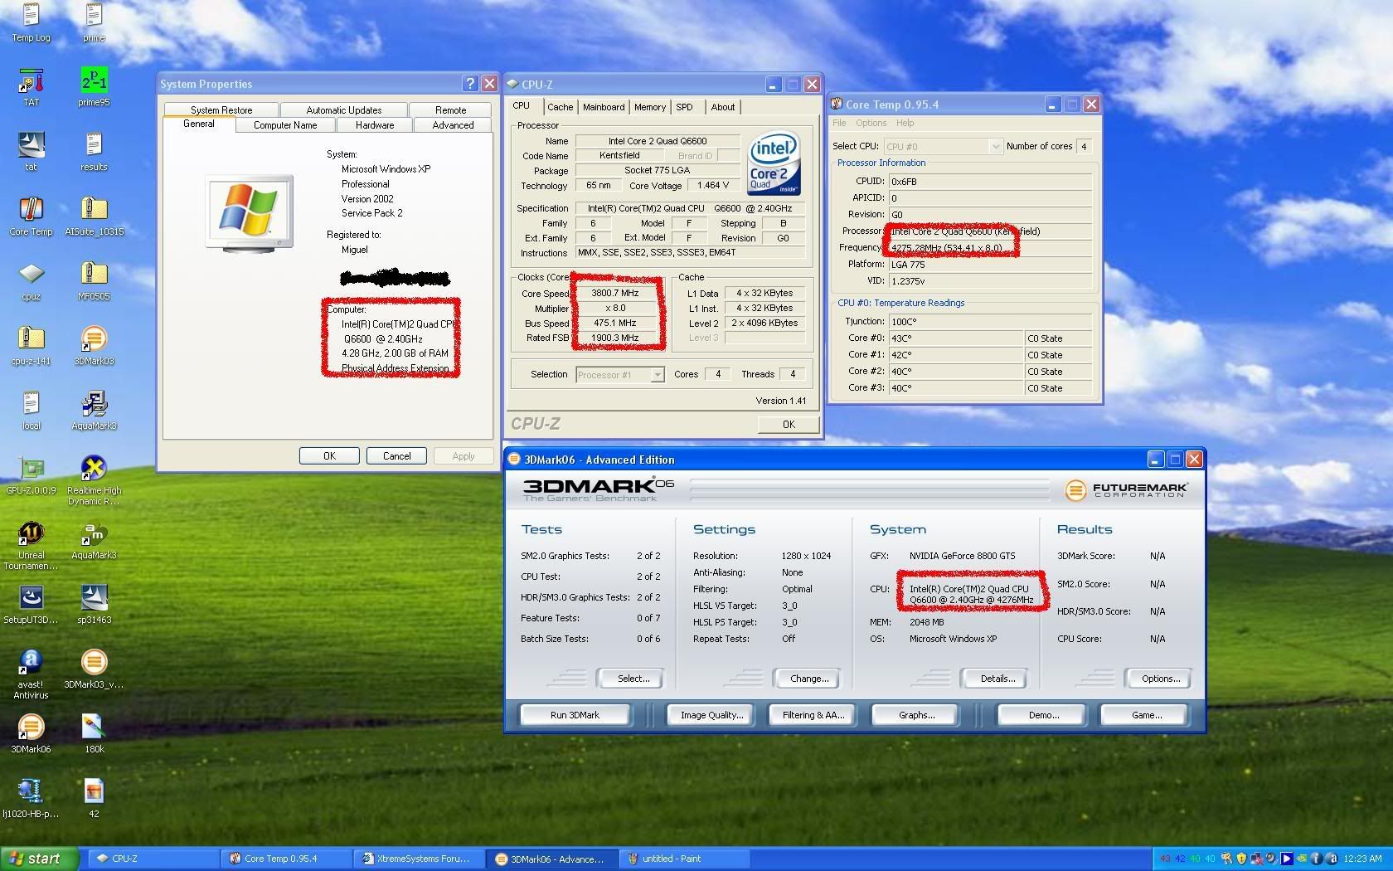Open the Options menu in Core Temp
Image resolution: width=1393 pixels, height=871 pixels.
(871, 123)
